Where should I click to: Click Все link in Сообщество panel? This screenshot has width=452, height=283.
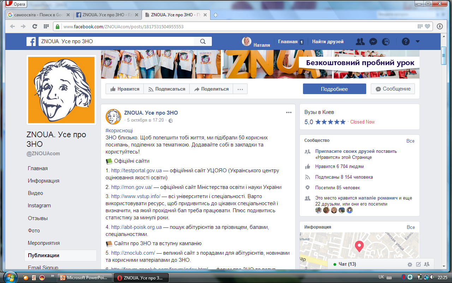(410, 141)
